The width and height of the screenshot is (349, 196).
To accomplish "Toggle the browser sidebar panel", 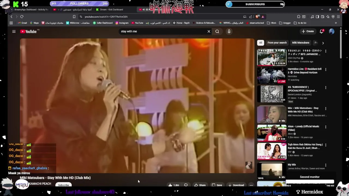I will (317, 17).
